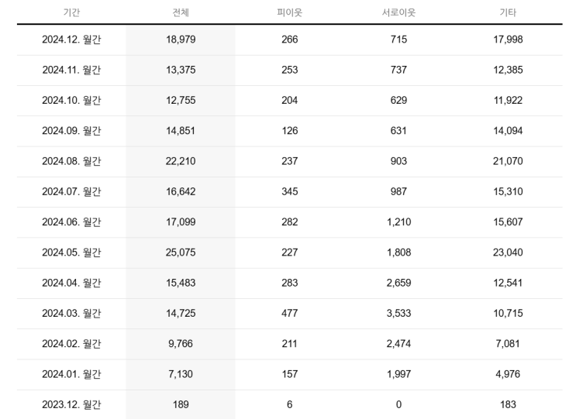Image resolution: width=576 pixels, height=419 pixels.
Task: Click the 전체 column header
Action: coord(181,12)
